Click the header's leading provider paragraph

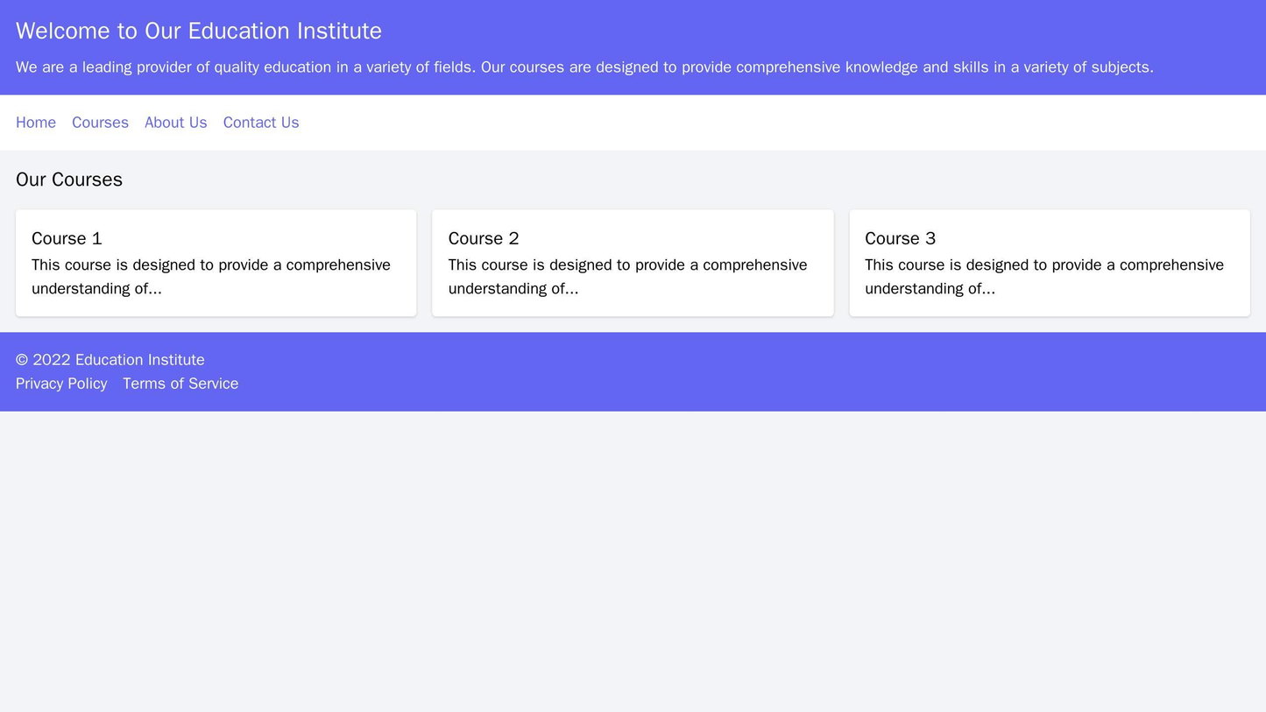[584, 67]
